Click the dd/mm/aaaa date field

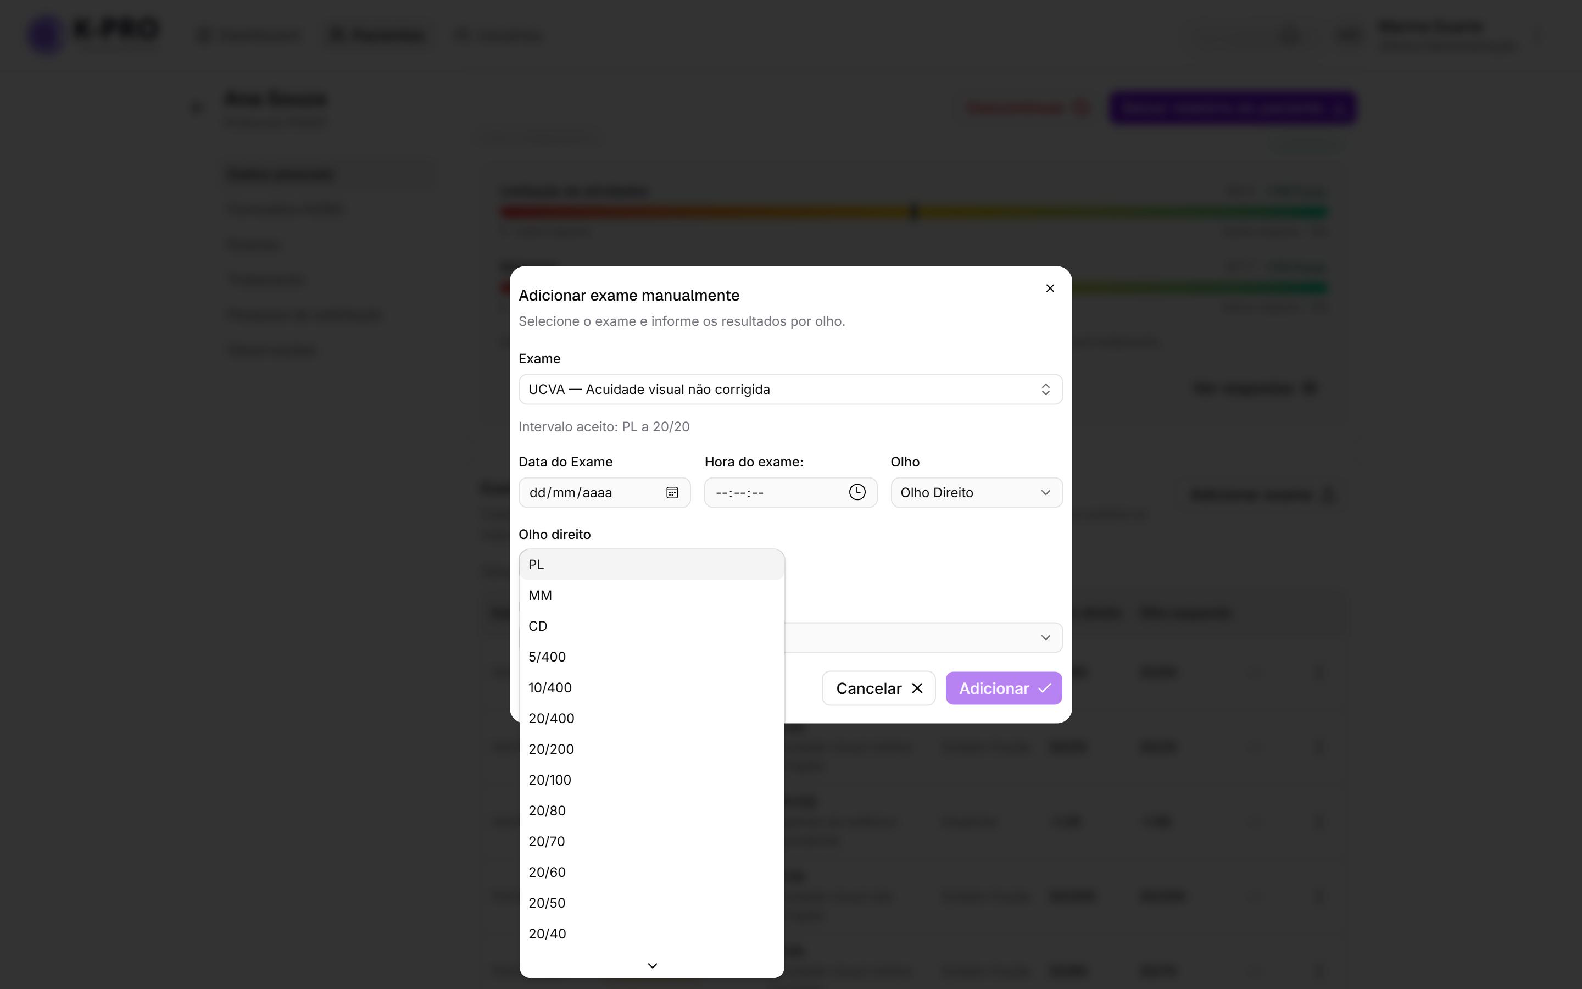coord(604,492)
